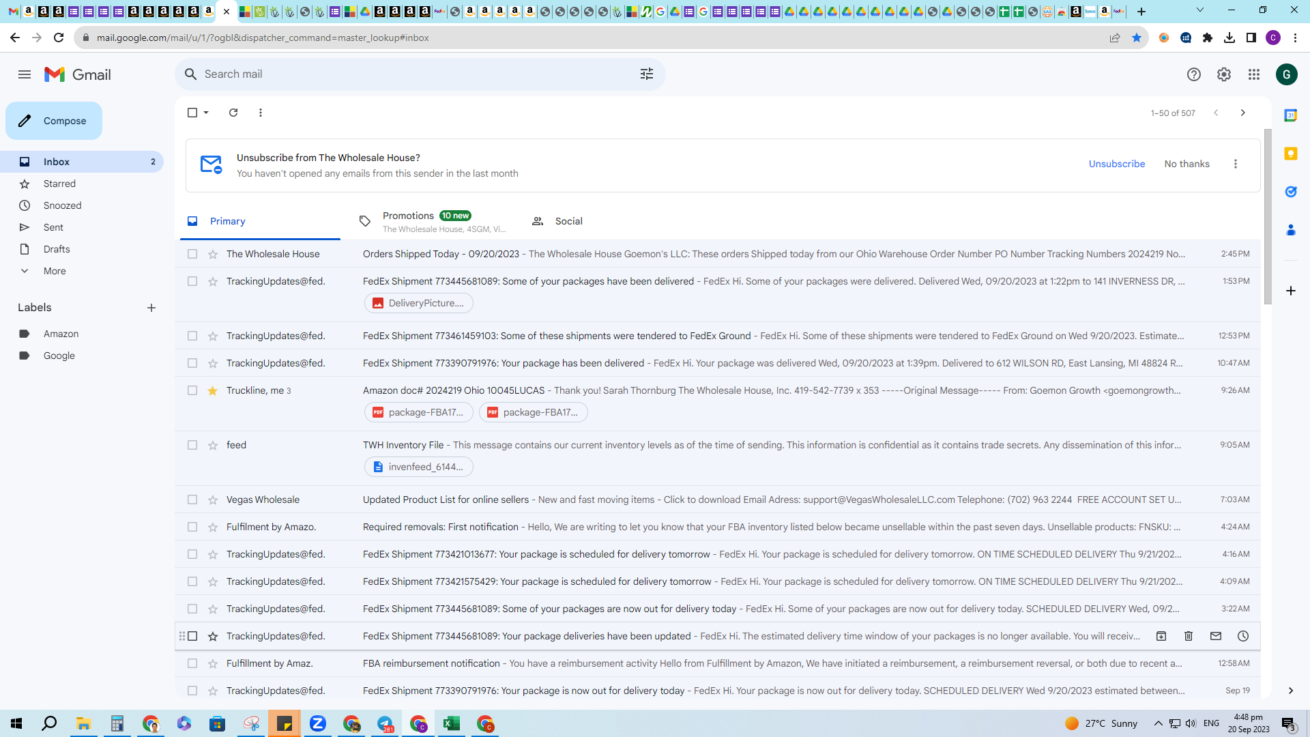The width and height of the screenshot is (1310, 737).
Task: Open the Starred folder
Action: pos(82,184)
